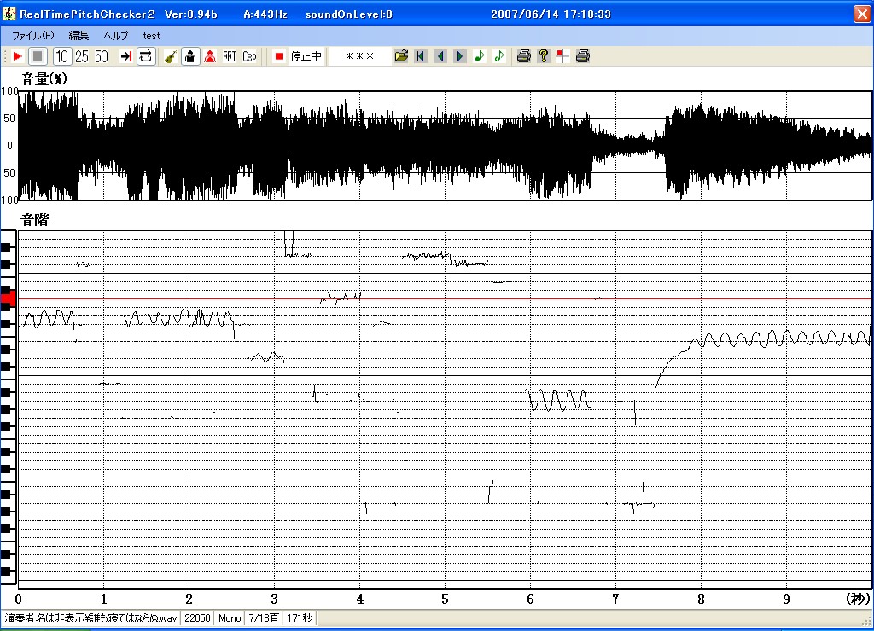Toggle the male voice icon

190,56
